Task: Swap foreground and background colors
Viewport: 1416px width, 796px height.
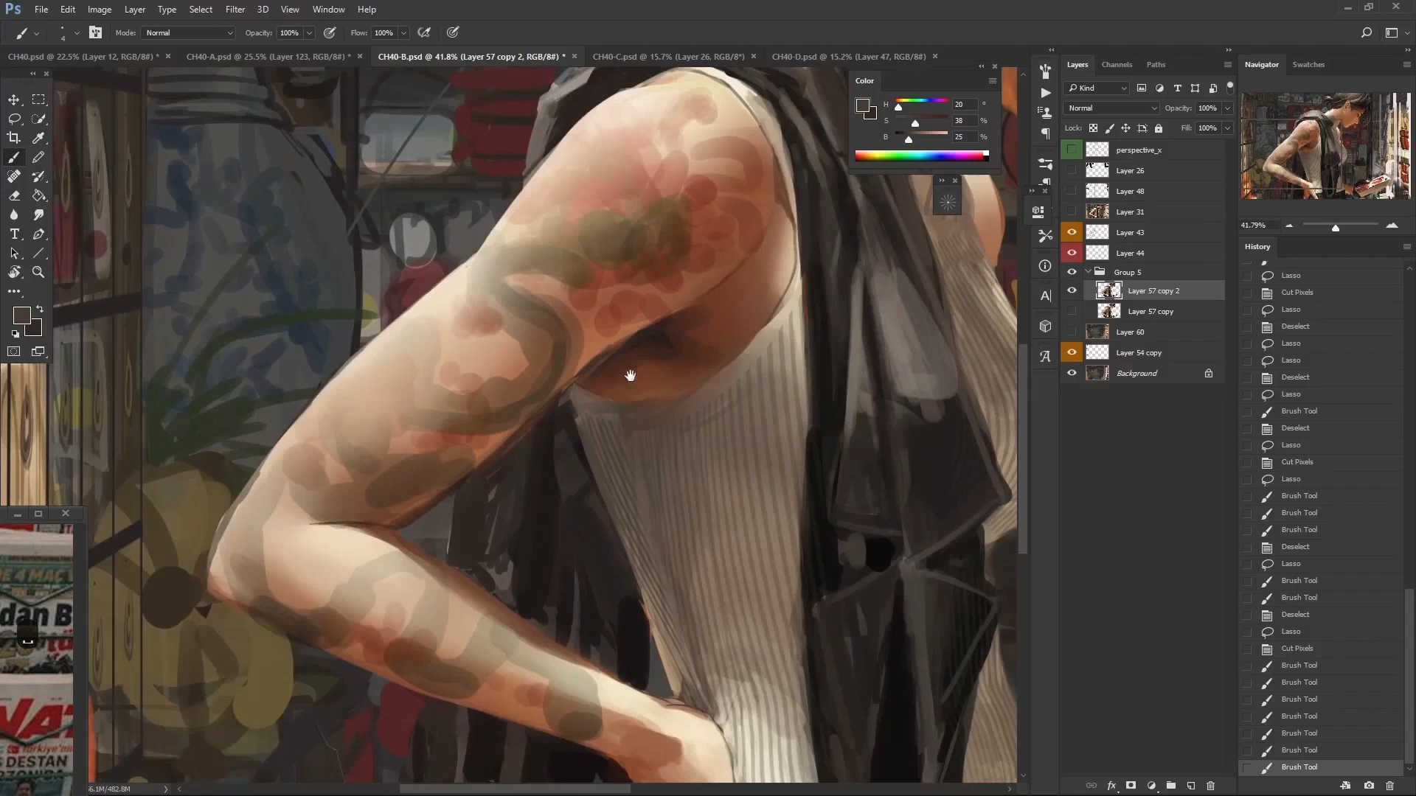Action: pyautogui.click(x=40, y=309)
